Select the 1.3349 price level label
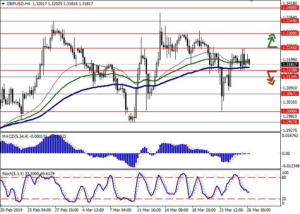This screenshot has width=300, height=214. point(289,21)
